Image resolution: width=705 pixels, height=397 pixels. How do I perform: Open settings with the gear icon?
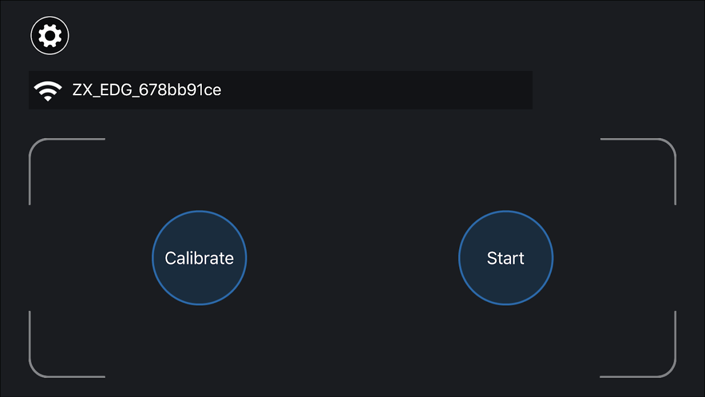pyautogui.click(x=50, y=36)
